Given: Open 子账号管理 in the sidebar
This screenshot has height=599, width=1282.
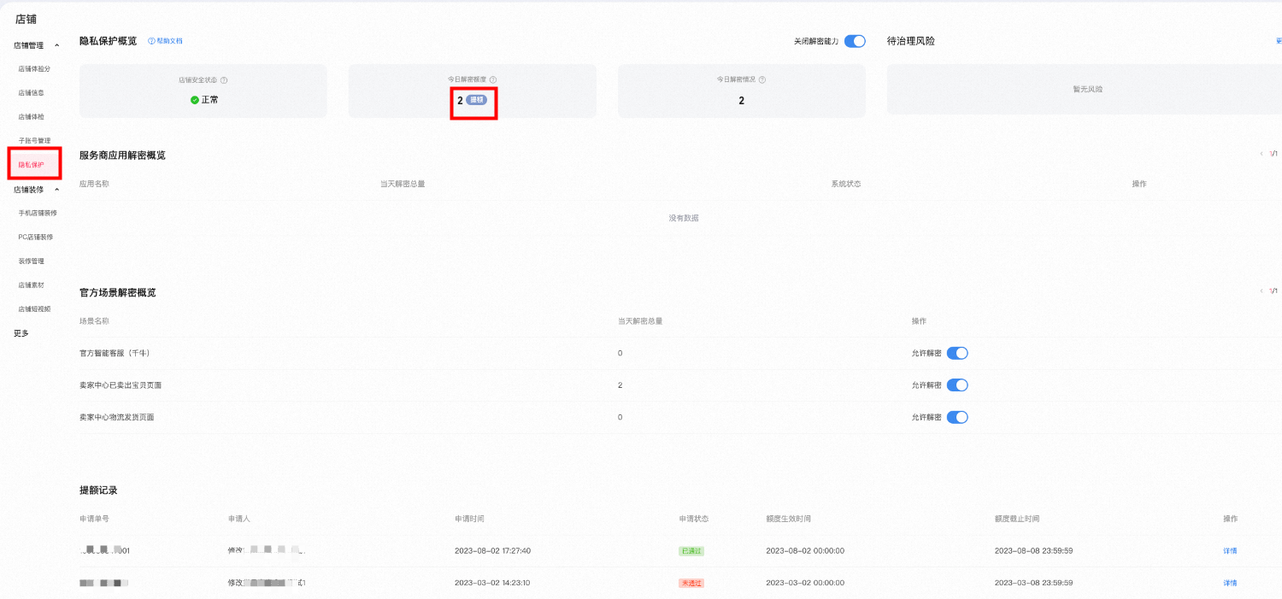Looking at the screenshot, I should [x=34, y=140].
